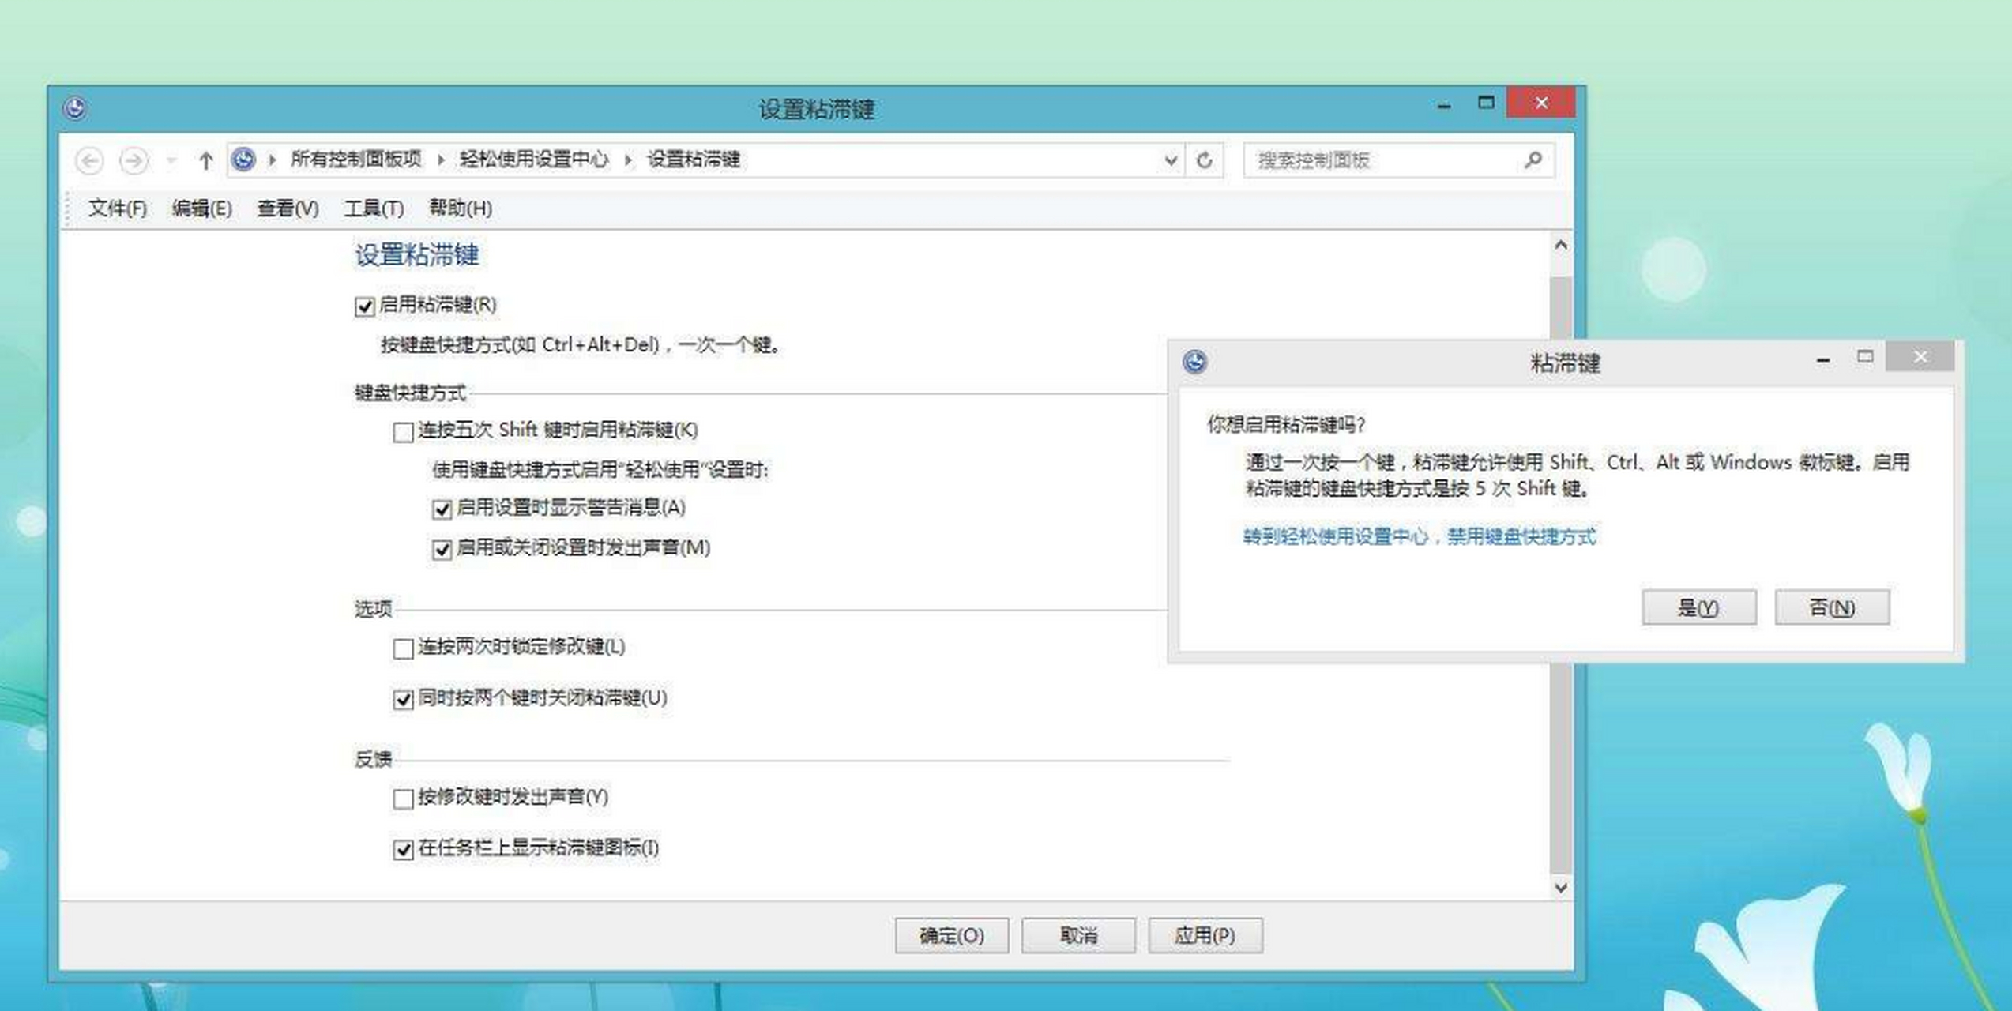2012x1011 pixels.
Task: Click the forward navigation arrow
Action: (x=134, y=161)
